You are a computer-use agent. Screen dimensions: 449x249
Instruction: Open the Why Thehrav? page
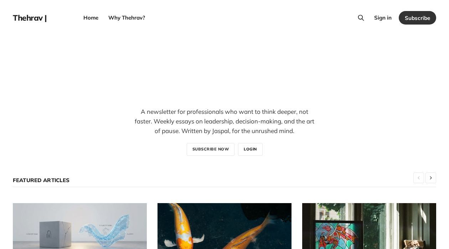click(x=127, y=18)
